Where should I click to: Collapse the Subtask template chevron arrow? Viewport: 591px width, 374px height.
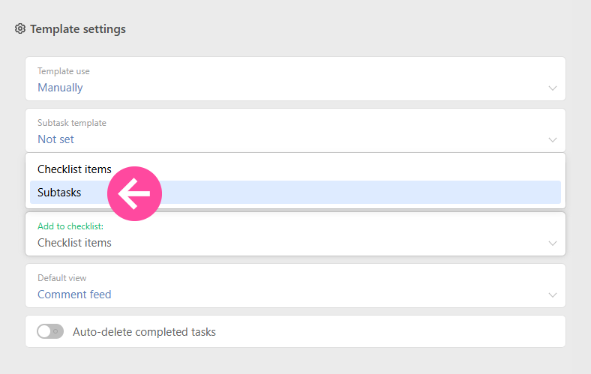coord(553,139)
